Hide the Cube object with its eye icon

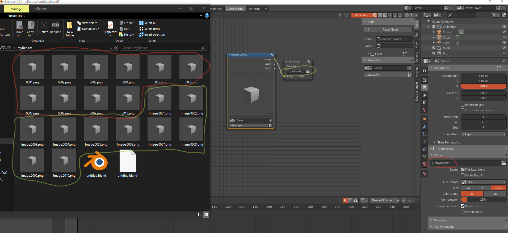(x=504, y=37)
